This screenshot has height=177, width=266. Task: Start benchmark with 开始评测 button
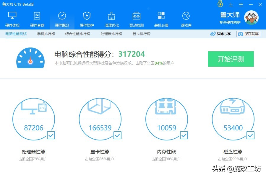tap(231, 59)
